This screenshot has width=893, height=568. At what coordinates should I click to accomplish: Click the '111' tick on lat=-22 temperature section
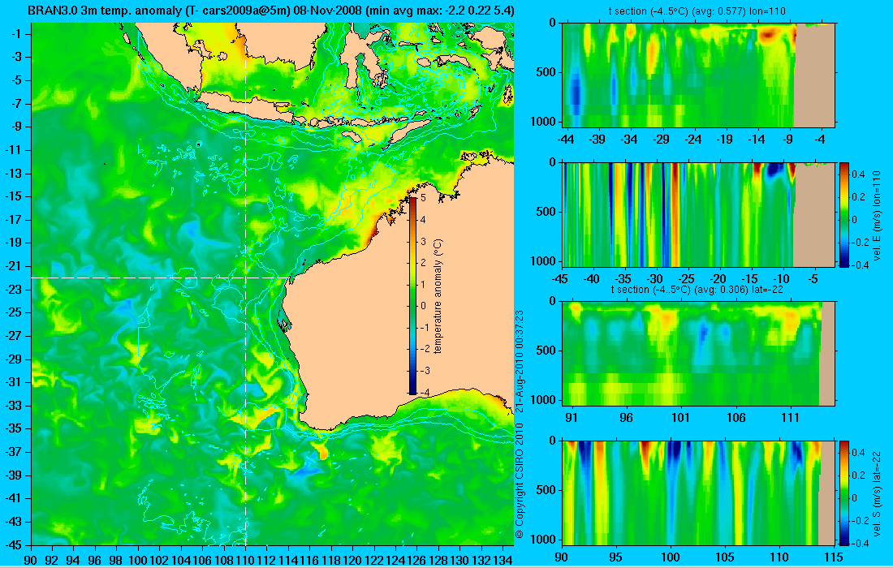tap(791, 419)
